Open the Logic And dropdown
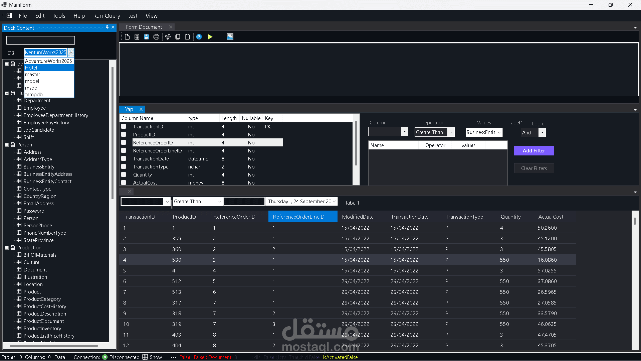641x361 pixels. click(x=542, y=133)
